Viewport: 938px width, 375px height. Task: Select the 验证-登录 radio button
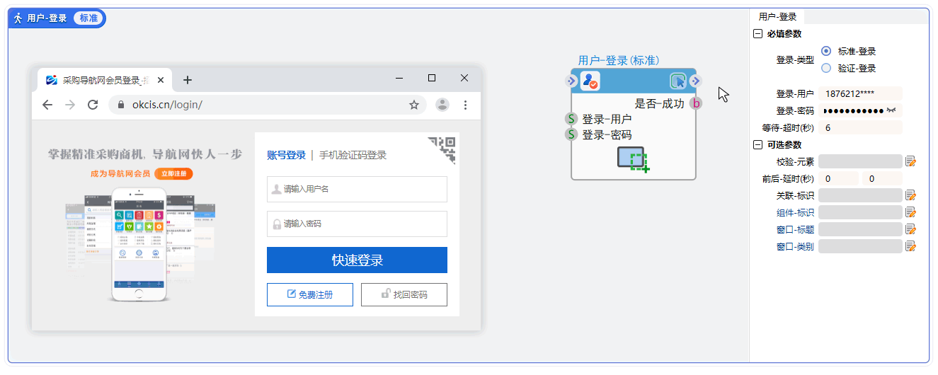[826, 68]
